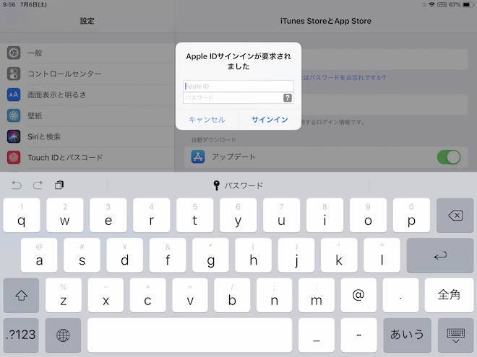Open 一般 settings row

coord(87,53)
